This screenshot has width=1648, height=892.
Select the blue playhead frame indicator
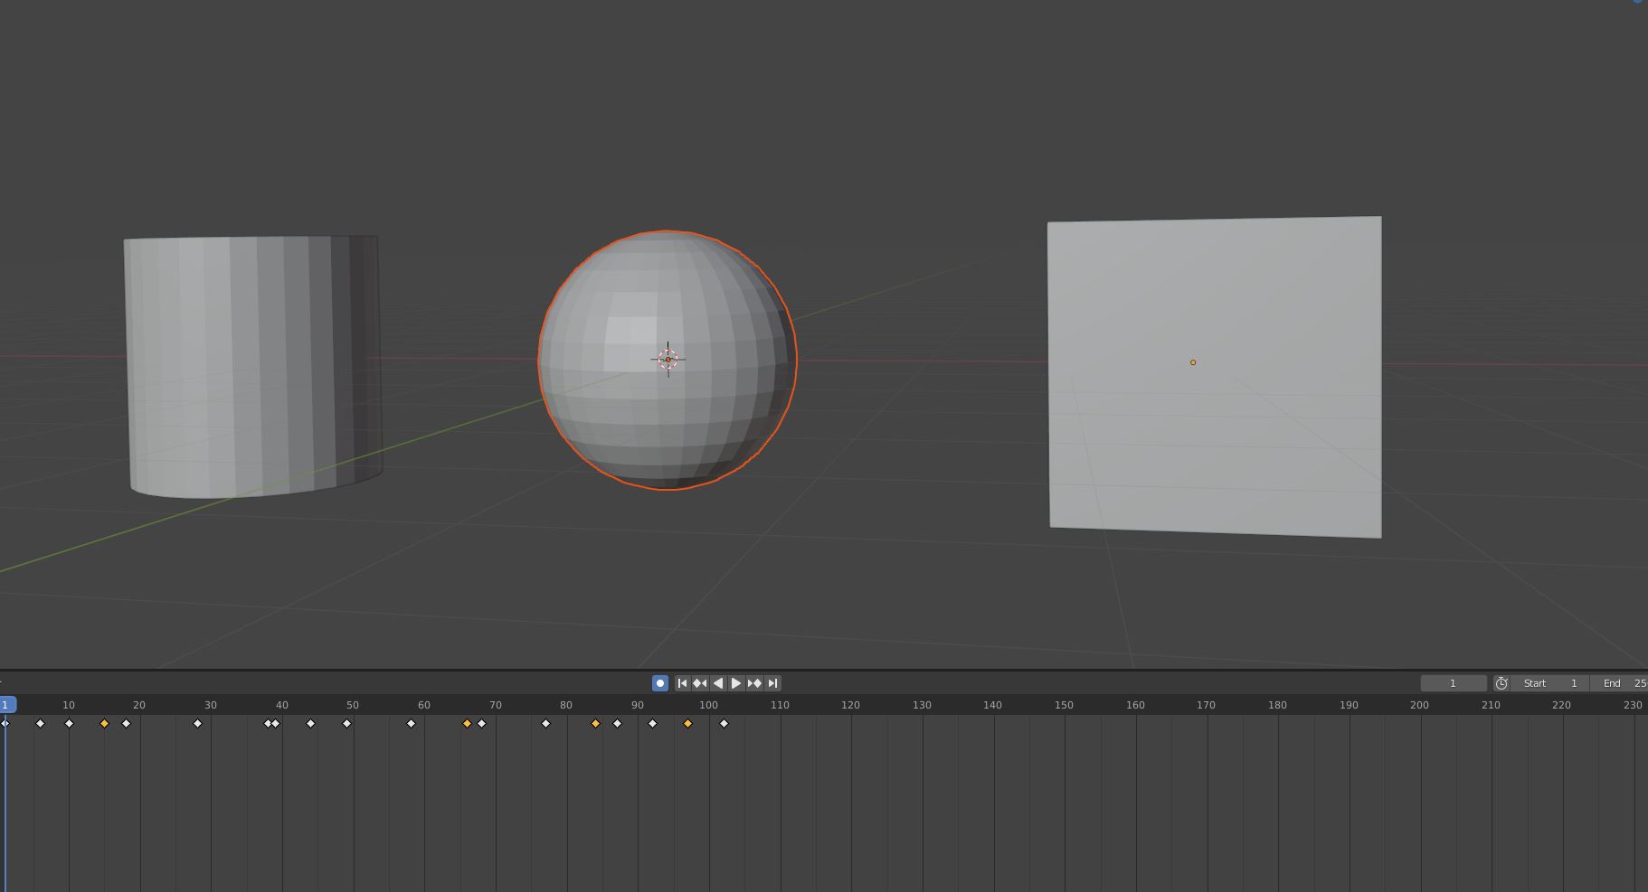[x=6, y=704]
